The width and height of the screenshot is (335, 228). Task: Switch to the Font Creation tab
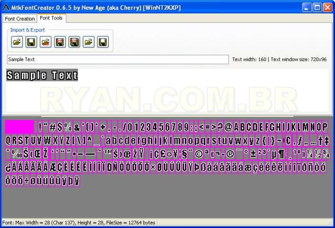pyautogui.click(x=19, y=18)
